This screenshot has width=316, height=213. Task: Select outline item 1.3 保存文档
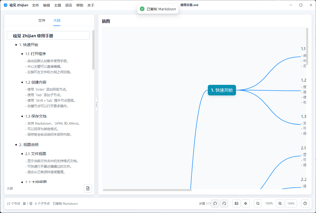coord(36,116)
